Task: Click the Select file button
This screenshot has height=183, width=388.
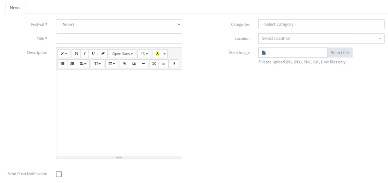Action: [340, 52]
